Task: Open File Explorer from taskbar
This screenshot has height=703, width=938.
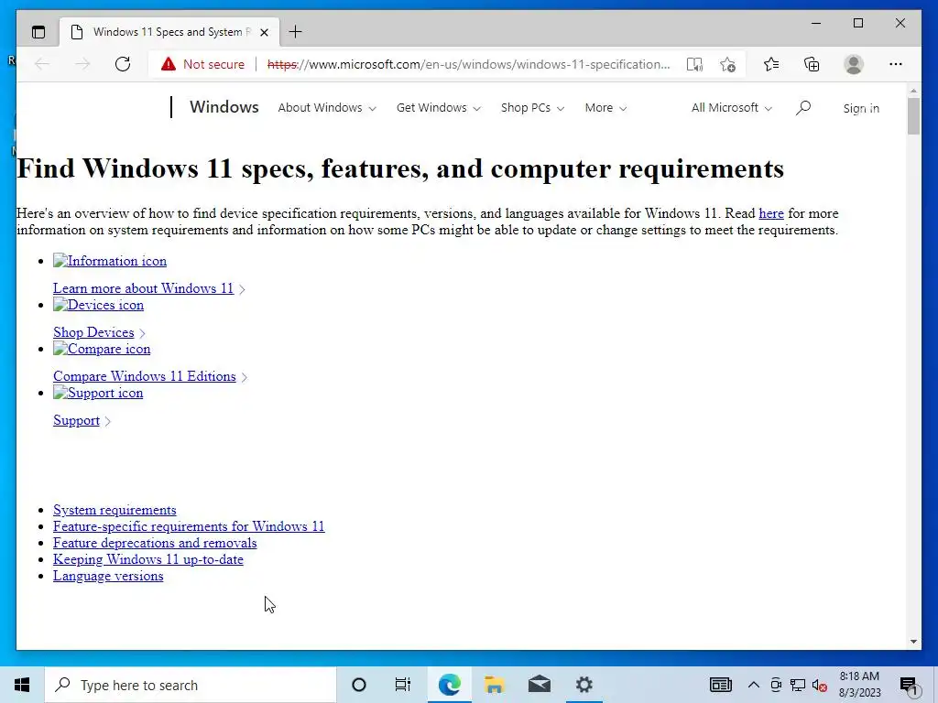Action: tap(494, 685)
